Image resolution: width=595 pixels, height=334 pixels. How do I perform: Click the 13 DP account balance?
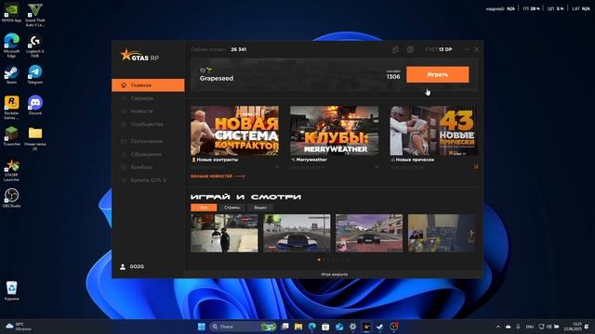click(439, 49)
